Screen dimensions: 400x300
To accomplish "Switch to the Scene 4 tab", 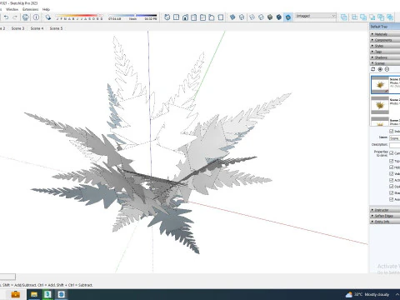I will (37, 28).
